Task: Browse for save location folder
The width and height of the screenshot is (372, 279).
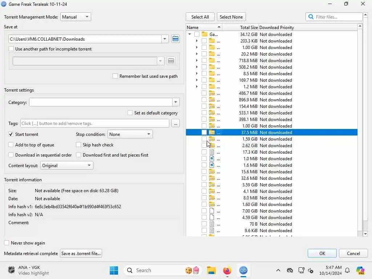Action: 175,39
